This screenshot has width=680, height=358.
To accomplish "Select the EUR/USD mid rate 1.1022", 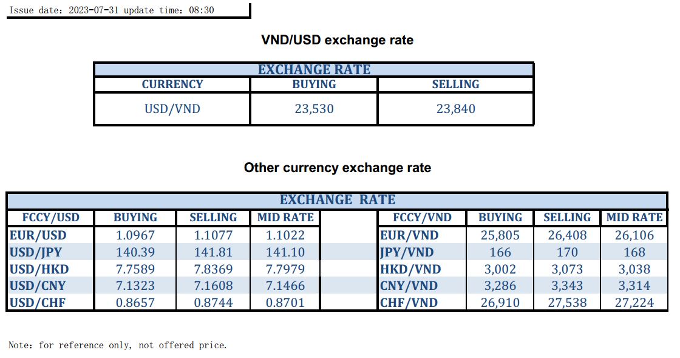I will coord(285,235).
